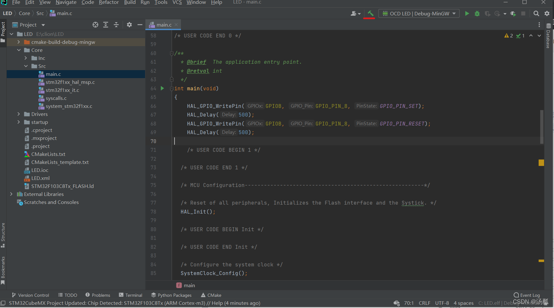This screenshot has width=554, height=308.
Task: Open the Event Log
Action: pos(527,295)
